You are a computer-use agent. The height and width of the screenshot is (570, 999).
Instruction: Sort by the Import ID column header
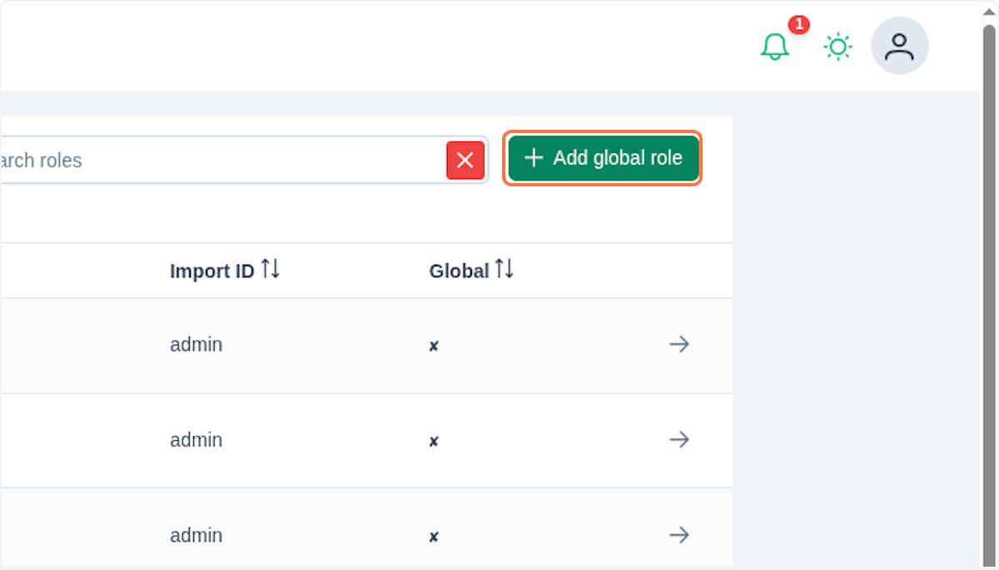click(211, 271)
